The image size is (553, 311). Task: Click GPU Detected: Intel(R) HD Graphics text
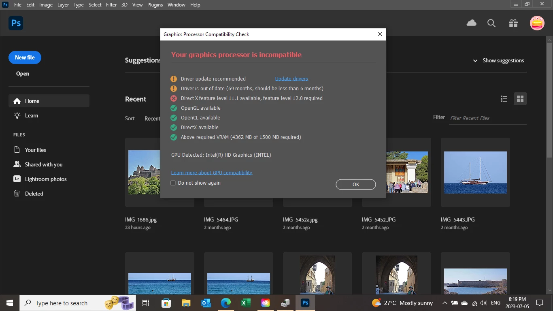click(221, 155)
